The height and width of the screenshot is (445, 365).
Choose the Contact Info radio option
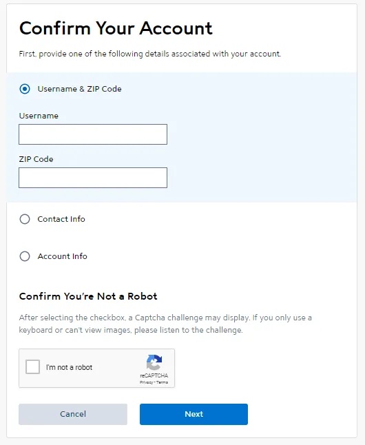25,219
